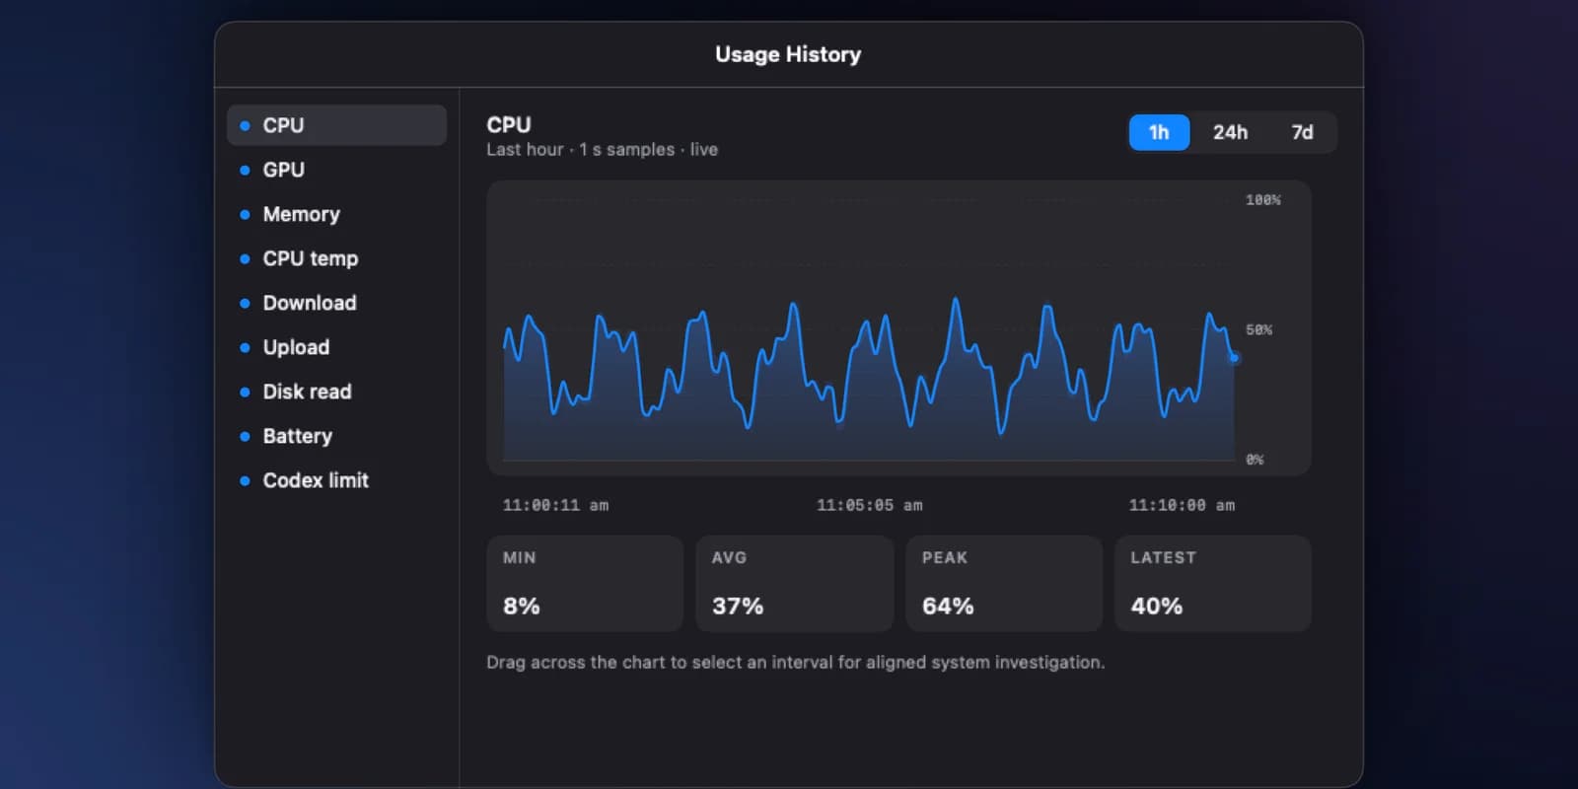This screenshot has height=789, width=1578.
Task: Switch to the 24h time range
Action: [1230, 132]
